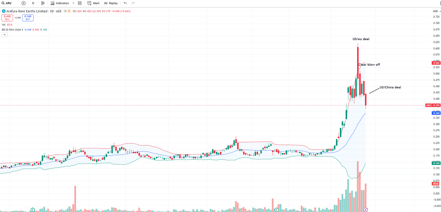Click the 0.420 SELL button
Image resolution: width=441 pixels, height=212 pixels.
point(7,18)
